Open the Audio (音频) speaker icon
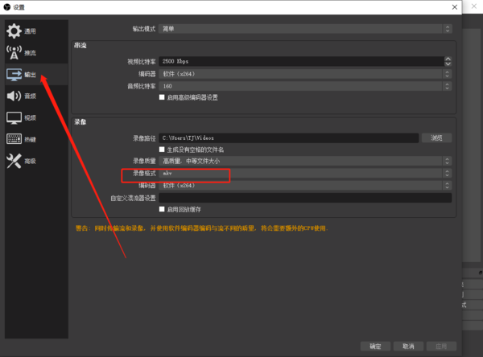Viewport: 483px width, 357px height. coord(14,96)
